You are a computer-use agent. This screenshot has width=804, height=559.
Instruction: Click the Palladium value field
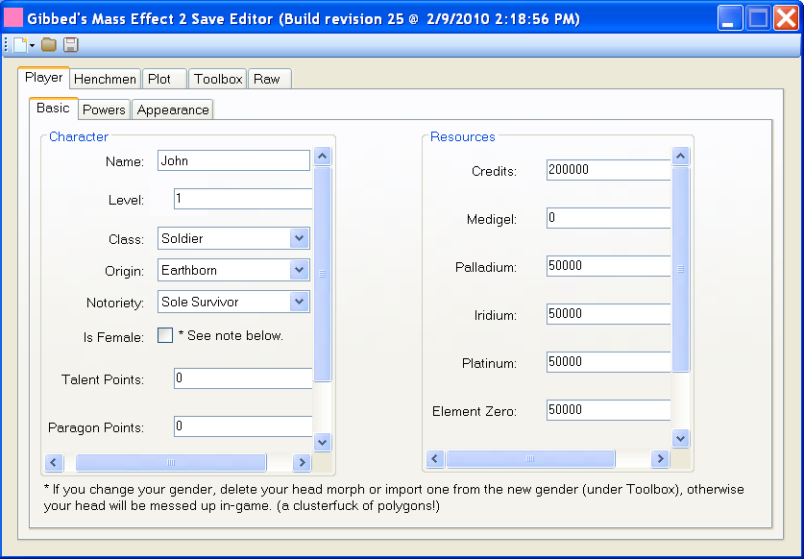tap(609, 266)
